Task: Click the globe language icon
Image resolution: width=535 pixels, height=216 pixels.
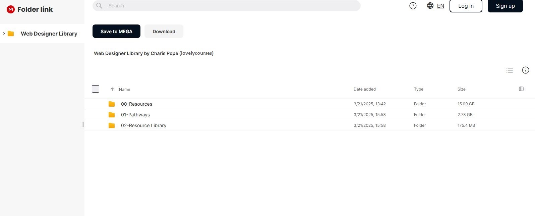Action: [x=430, y=6]
